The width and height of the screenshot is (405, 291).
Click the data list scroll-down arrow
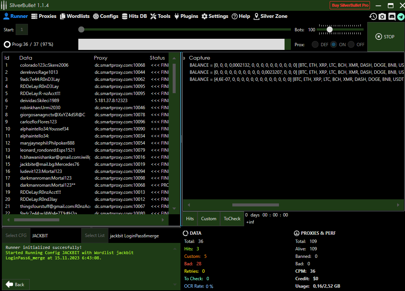(174, 209)
